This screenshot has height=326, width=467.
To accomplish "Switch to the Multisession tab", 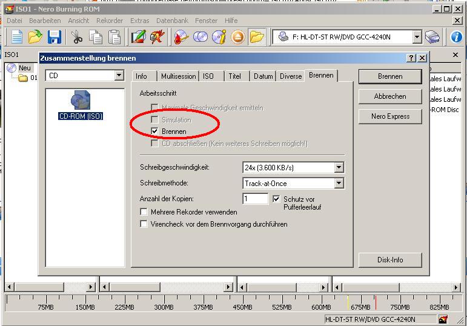I will pos(179,76).
